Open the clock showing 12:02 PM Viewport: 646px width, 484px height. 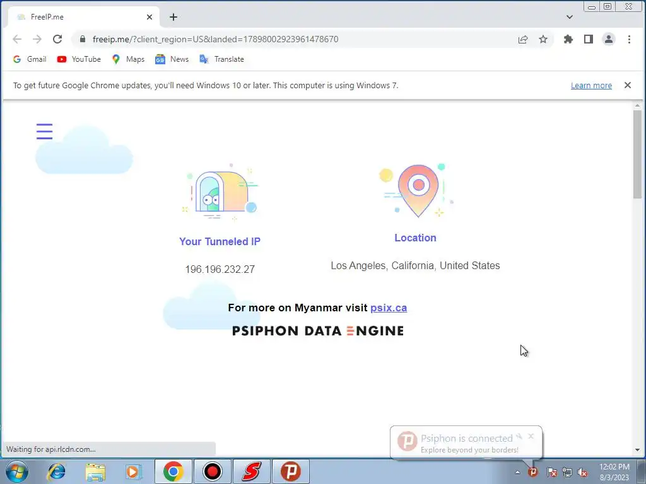point(614,472)
